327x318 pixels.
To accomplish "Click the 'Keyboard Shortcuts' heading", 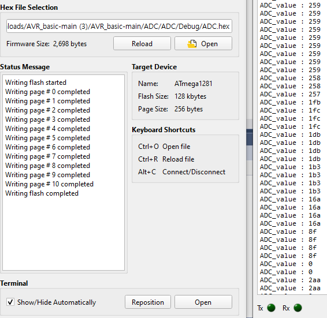I will [x=163, y=130].
